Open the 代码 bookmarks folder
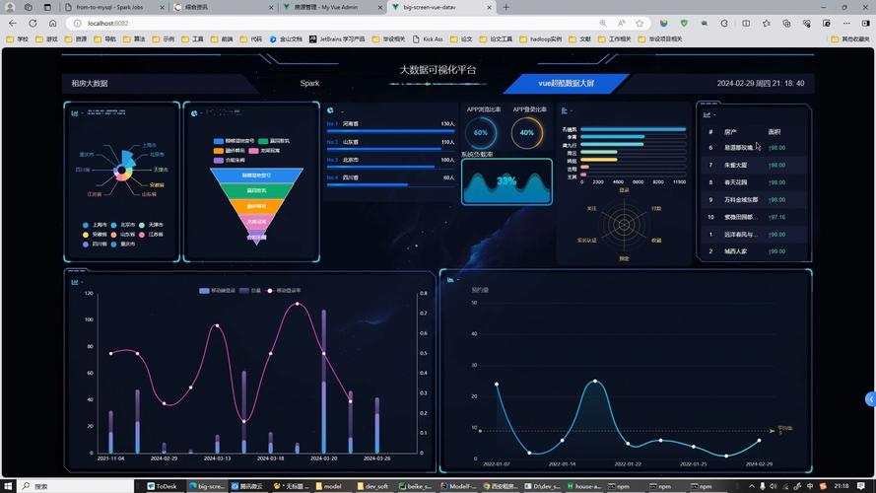Viewport: 876px width, 493px height. click(x=251, y=39)
